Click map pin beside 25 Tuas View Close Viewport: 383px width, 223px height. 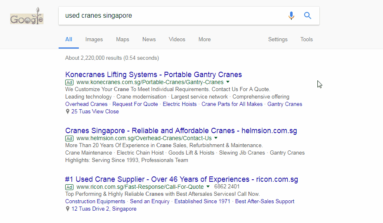tap(68, 111)
